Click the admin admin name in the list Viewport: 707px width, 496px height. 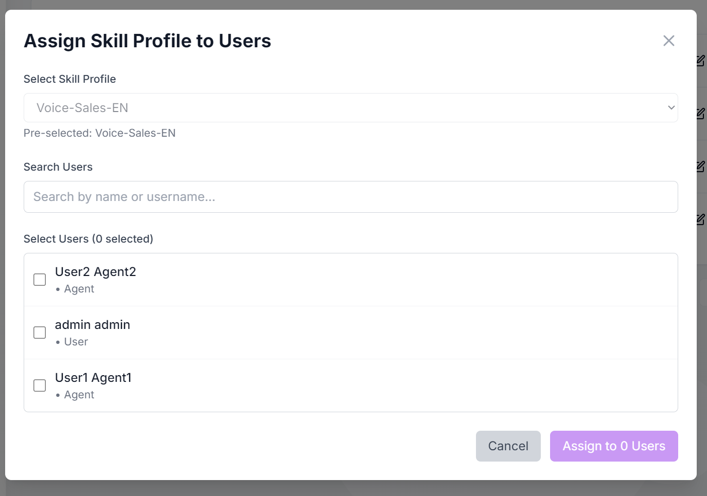tap(93, 325)
